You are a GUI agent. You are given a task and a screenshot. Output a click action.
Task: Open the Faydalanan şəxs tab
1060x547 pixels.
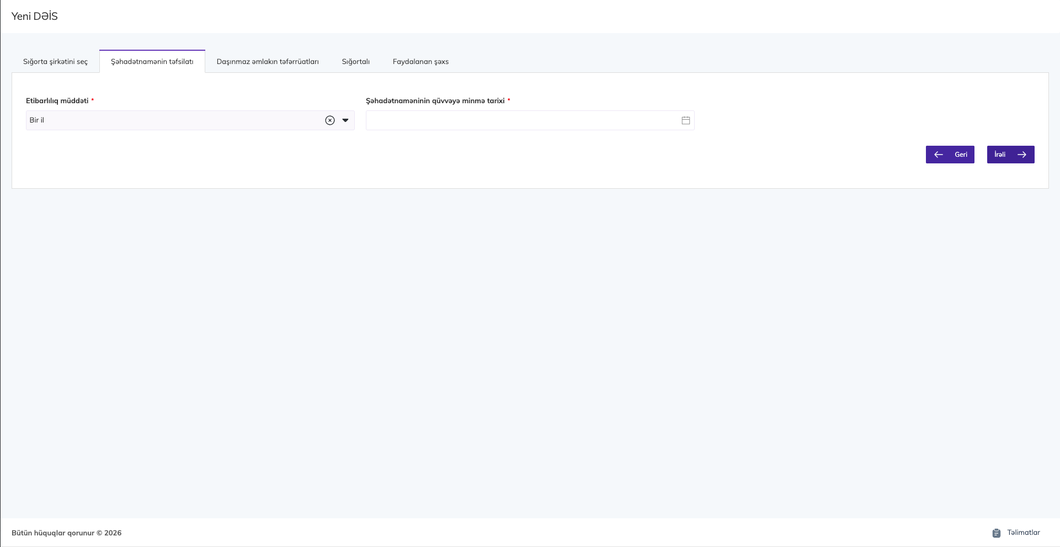420,62
